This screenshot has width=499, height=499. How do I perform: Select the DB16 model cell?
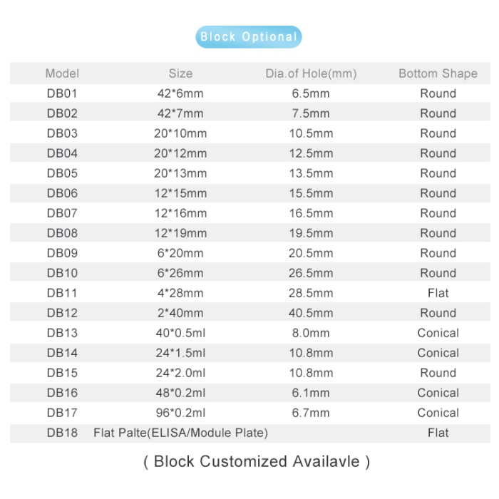click(62, 393)
